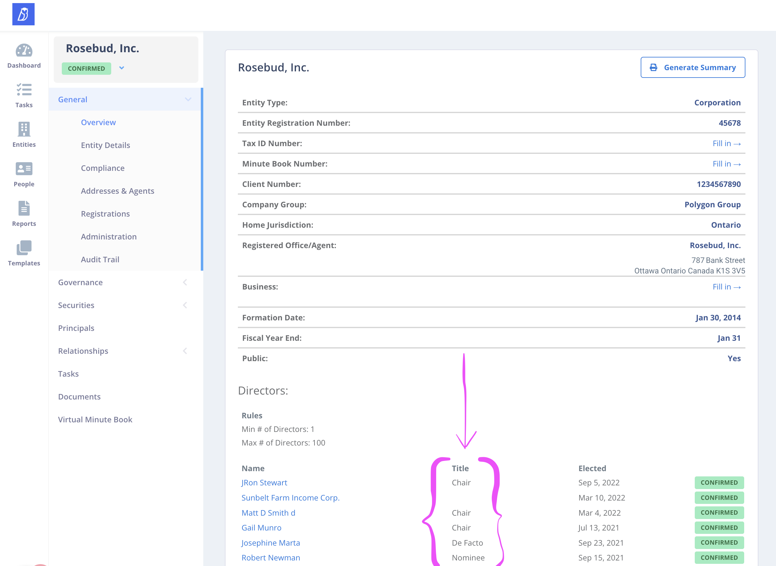This screenshot has height=566, width=776.
Task: Expand the Governance section
Action: click(x=185, y=282)
